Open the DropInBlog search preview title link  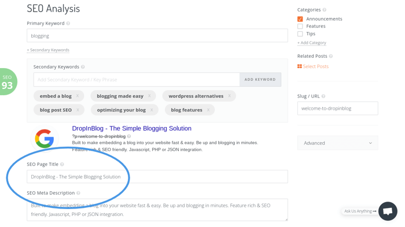pos(132,128)
